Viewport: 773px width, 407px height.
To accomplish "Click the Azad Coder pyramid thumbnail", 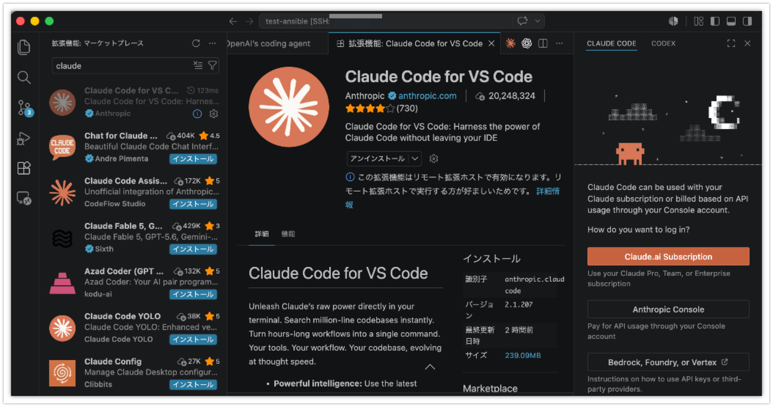I will (x=62, y=283).
